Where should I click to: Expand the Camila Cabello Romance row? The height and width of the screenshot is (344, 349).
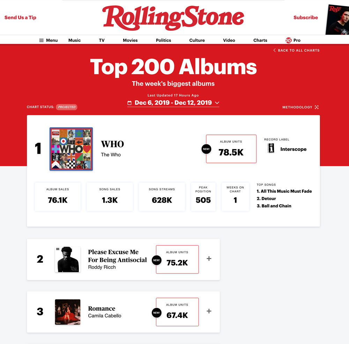point(209,311)
